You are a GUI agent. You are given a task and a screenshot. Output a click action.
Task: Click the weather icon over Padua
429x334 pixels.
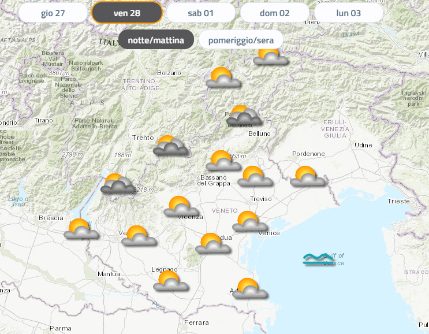pyautogui.click(x=212, y=244)
